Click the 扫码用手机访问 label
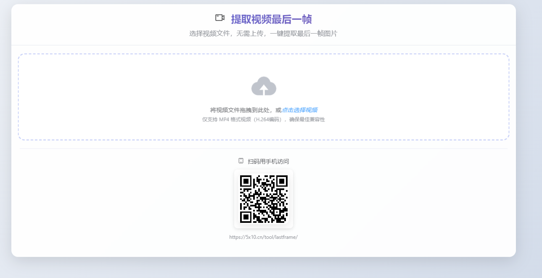Image resolution: width=542 pixels, height=278 pixels. [x=268, y=162]
